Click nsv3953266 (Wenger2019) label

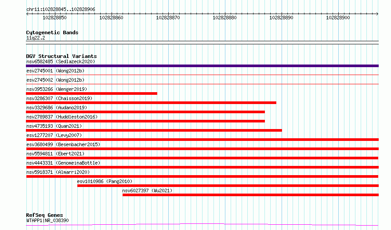tap(57, 89)
